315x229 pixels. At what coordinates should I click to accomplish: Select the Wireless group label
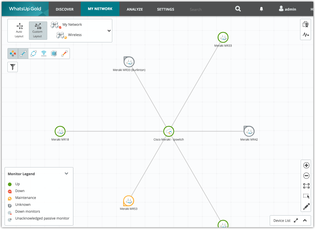click(75, 35)
